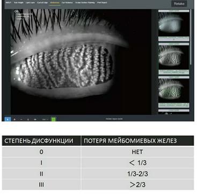The height and width of the screenshot is (194, 197).
Task: Open the Eye Redness tab
Action: coord(67,3)
